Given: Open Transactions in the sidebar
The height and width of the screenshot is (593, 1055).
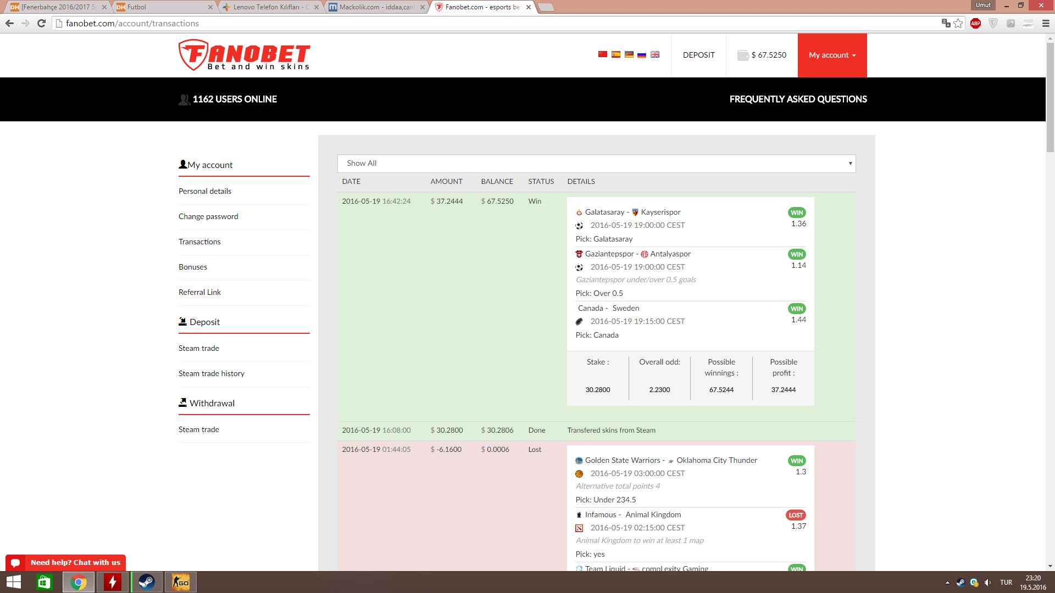Looking at the screenshot, I should (x=199, y=242).
